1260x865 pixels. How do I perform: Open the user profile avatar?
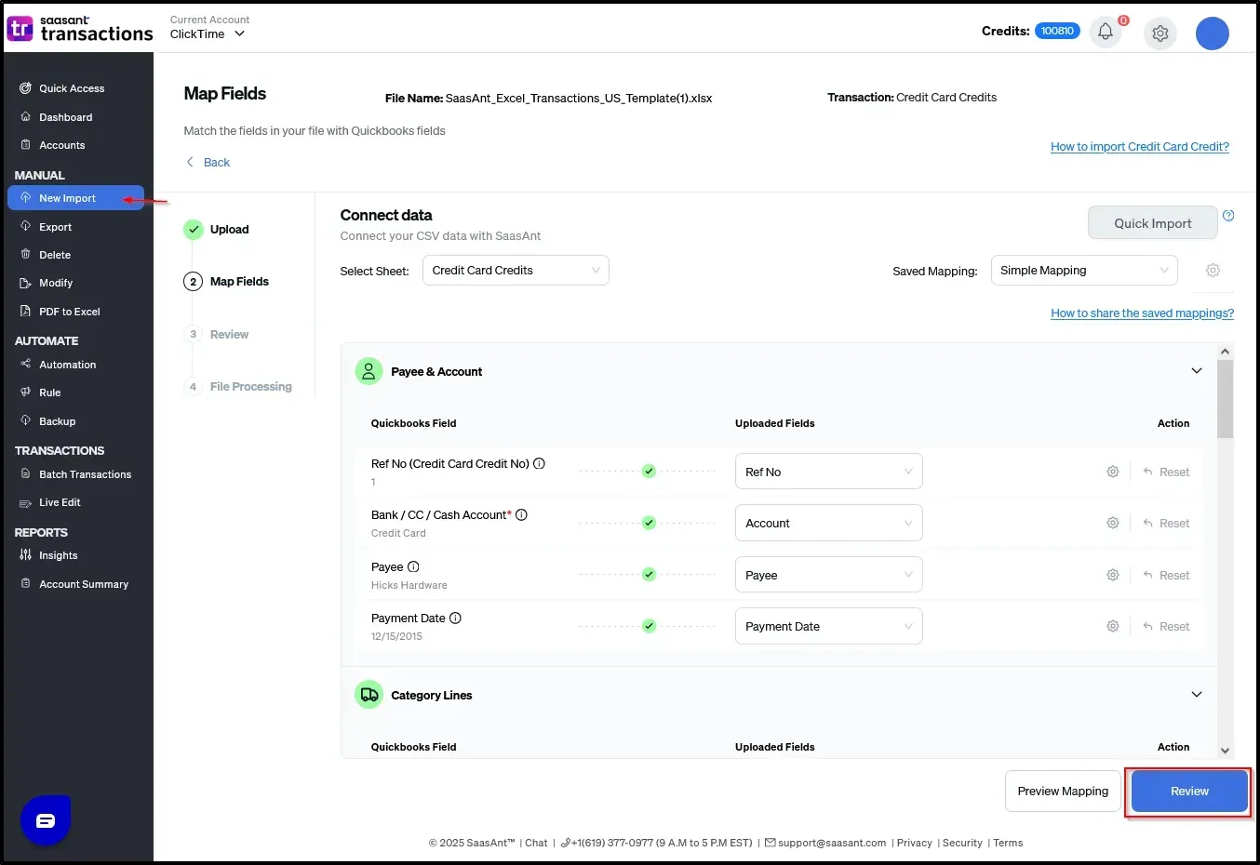[x=1212, y=33]
